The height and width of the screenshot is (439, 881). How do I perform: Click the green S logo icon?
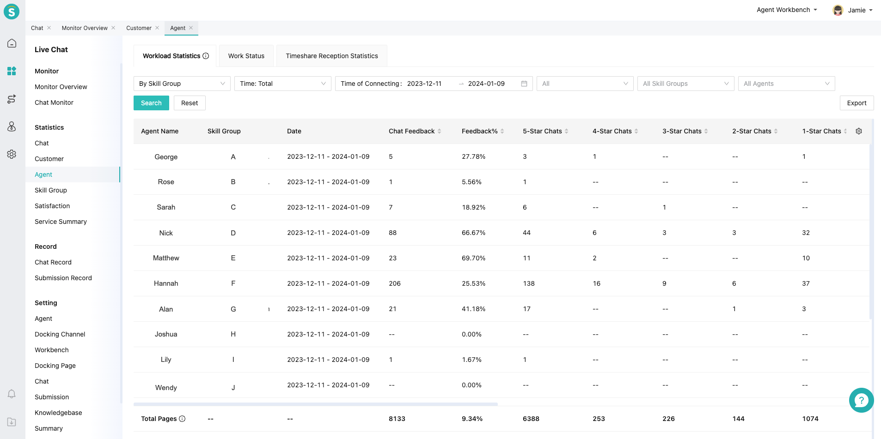[x=12, y=11]
